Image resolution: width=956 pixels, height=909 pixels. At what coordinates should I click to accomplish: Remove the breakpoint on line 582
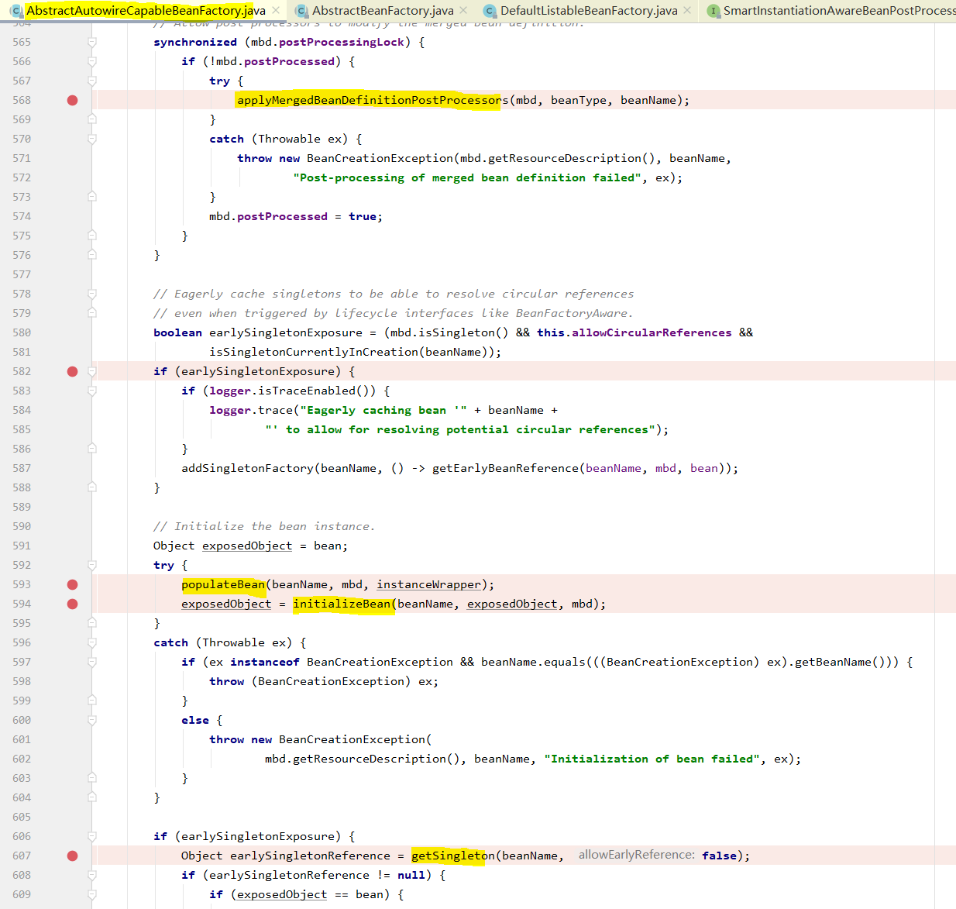(73, 371)
